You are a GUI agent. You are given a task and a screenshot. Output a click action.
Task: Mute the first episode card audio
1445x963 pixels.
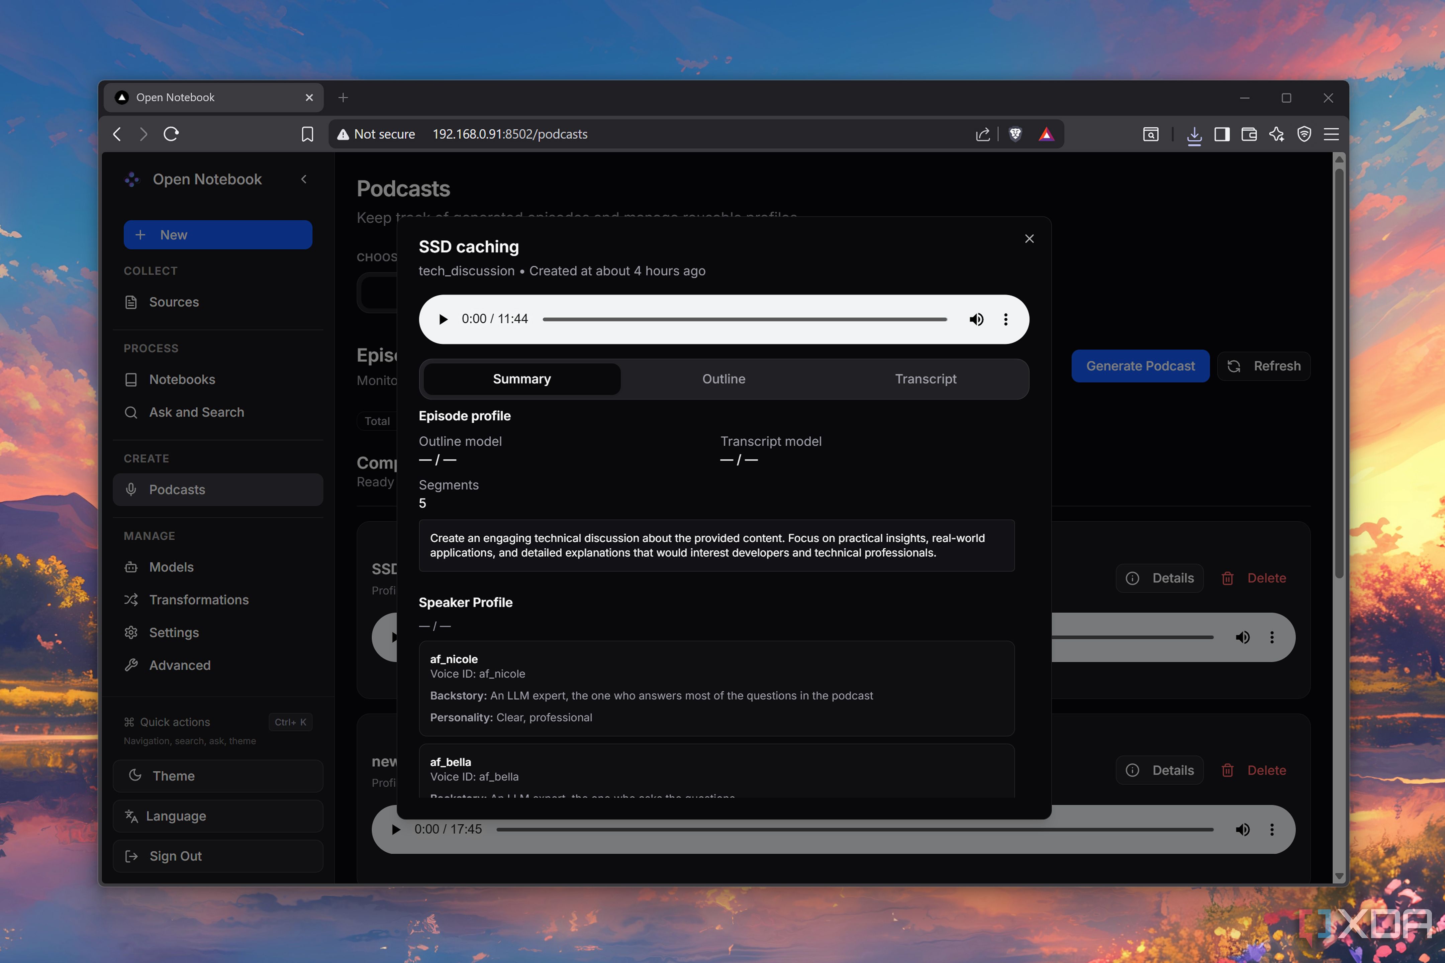(1242, 638)
